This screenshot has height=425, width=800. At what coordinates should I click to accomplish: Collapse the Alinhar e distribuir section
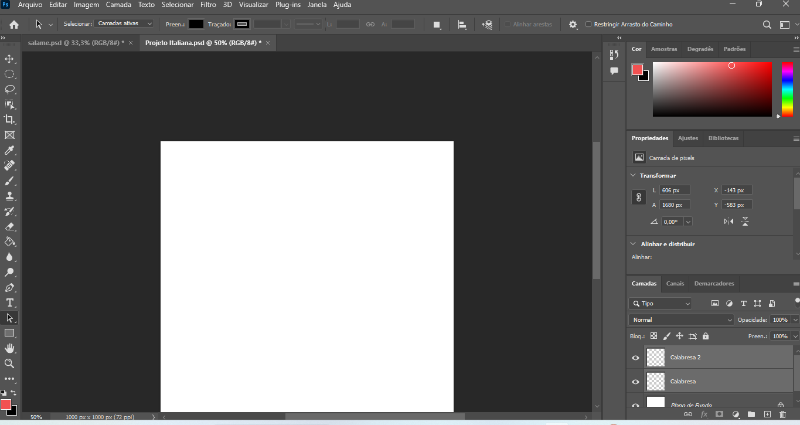[x=633, y=244]
